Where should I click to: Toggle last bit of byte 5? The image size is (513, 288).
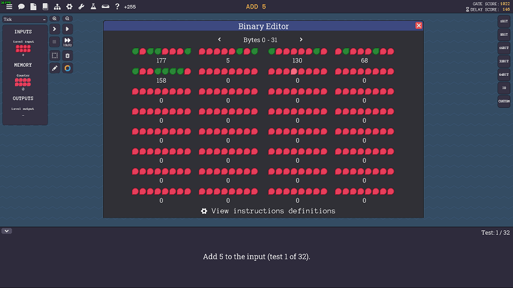click(255, 51)
